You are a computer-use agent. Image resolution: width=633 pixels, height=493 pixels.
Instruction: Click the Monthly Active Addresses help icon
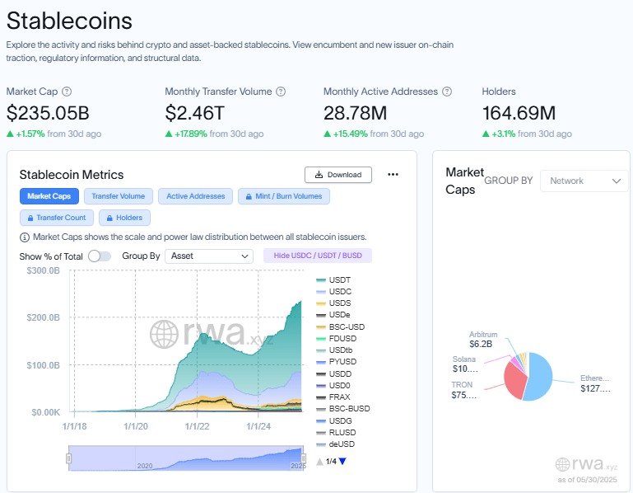447,92
